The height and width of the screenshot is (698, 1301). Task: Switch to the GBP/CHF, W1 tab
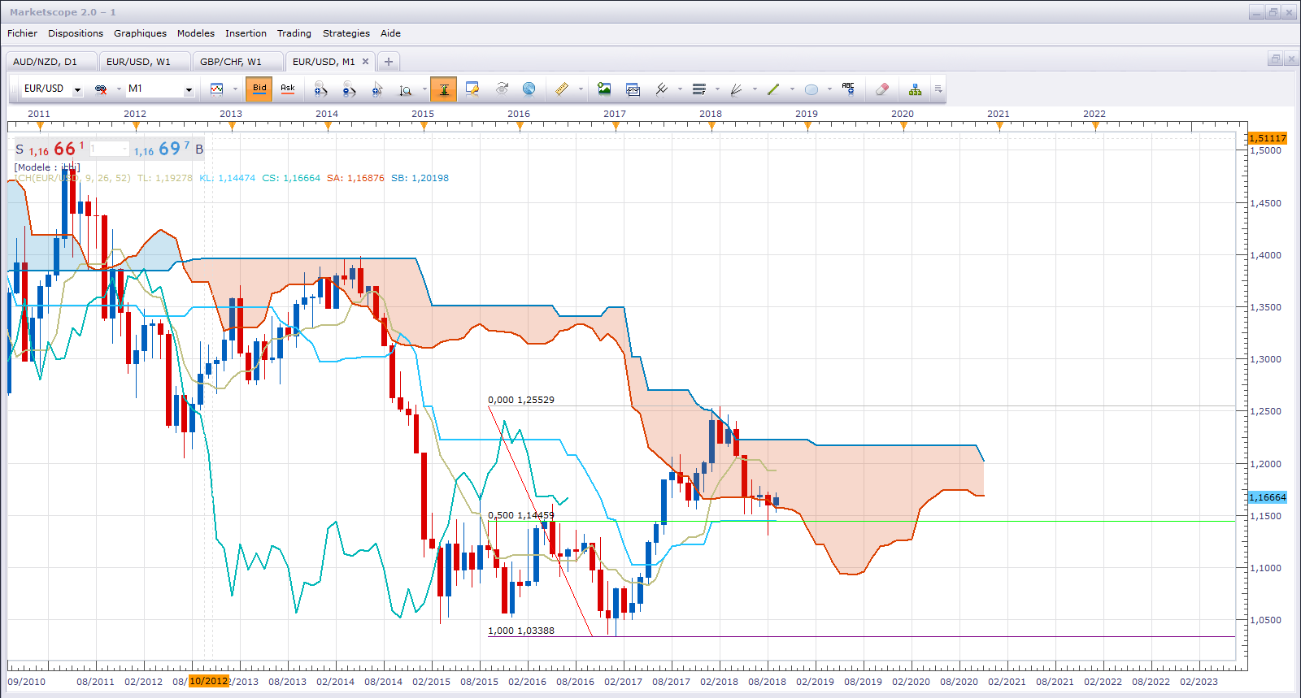[x=238, y=62]
